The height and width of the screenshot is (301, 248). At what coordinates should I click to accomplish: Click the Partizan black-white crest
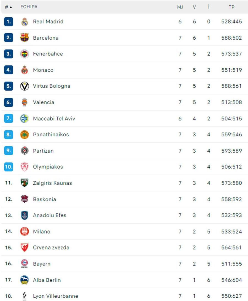pyautogui.click(x=25, y=151)
